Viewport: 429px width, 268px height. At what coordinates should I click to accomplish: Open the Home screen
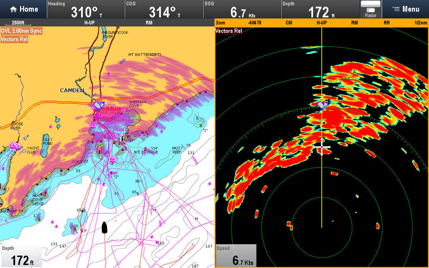23,9
